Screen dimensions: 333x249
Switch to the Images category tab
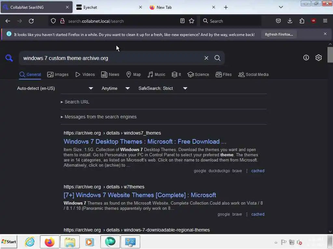click(58, 75)
